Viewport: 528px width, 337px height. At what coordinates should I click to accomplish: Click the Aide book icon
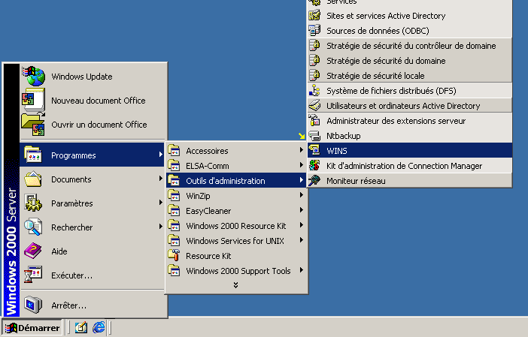click(33, 251)
